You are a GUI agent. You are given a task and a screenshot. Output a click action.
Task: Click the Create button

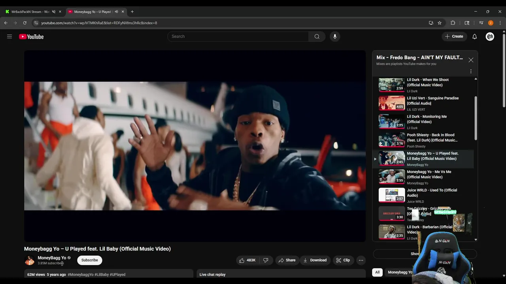[454, 36]
